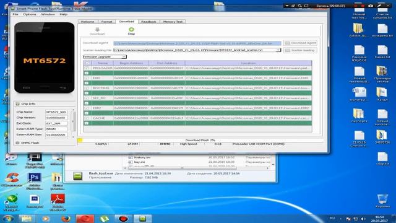This screenshot has width=396, height=223.
Task: Click the Scatter-loading browse button
Action: 300,50
